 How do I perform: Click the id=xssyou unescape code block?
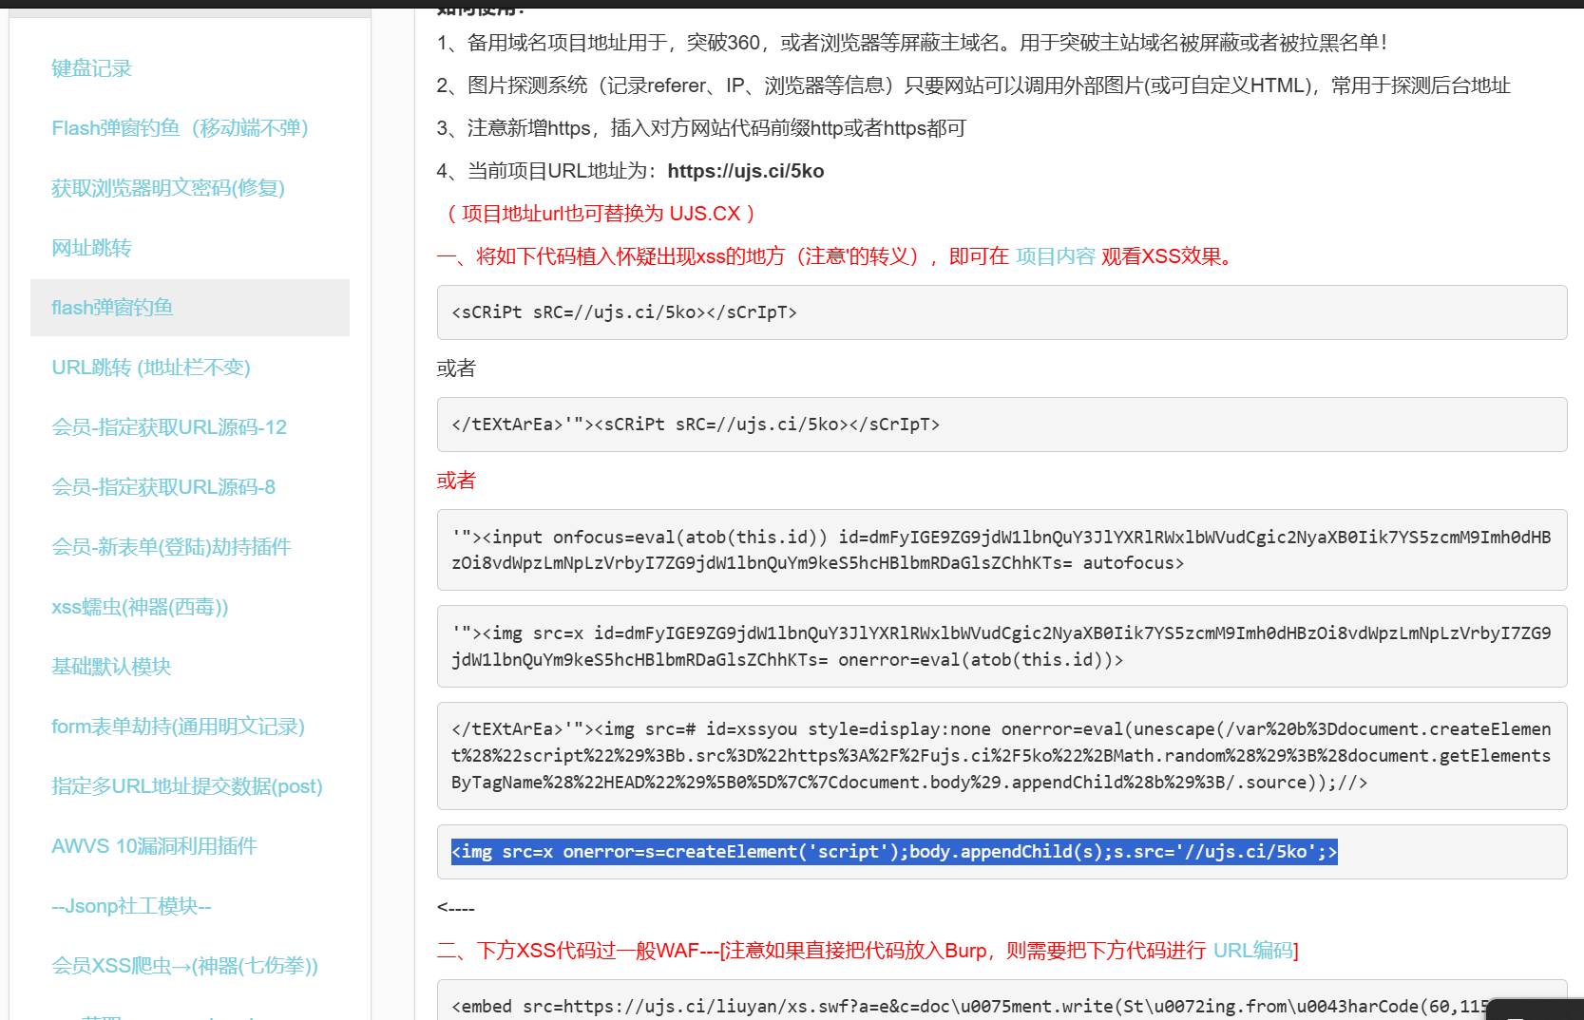(x=1002, y=756)
